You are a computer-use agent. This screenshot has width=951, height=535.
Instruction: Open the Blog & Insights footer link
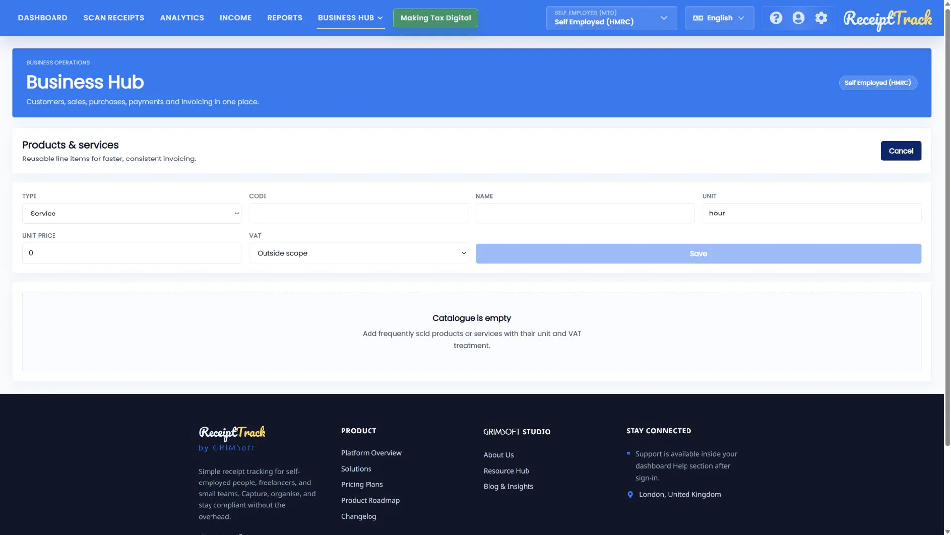pyautogui.click(x=508, y=487)
